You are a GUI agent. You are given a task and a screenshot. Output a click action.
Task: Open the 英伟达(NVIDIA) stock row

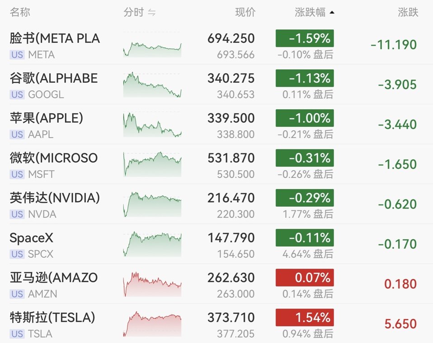pos(216,204)
